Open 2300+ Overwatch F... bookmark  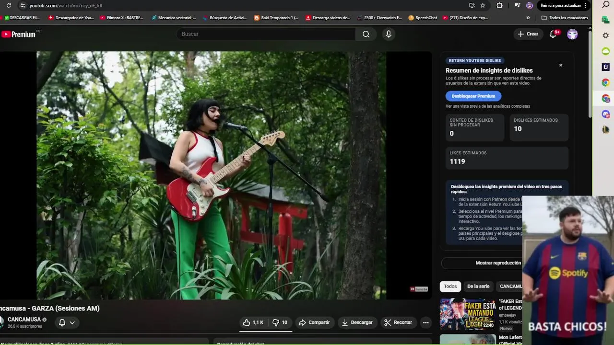(379, 18)
